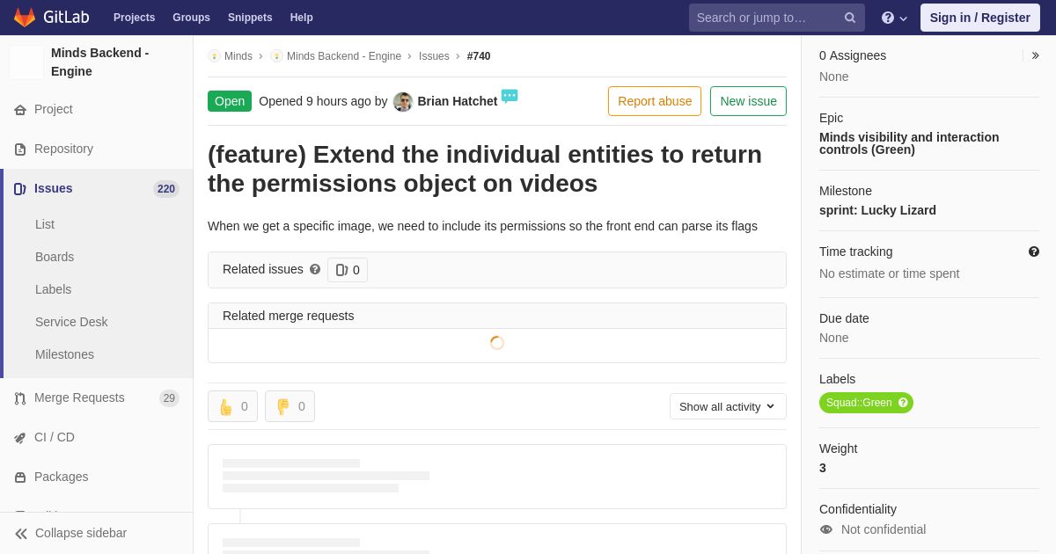Click the Squad::Green label help icon
The width and height of the screenshot is (1056, 554).
pos(903,403)
